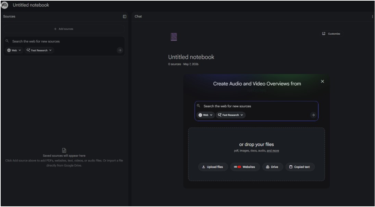Collapse the Sources panel icon
This screenshot has height=207, width=375.
[x=125, y=16]
